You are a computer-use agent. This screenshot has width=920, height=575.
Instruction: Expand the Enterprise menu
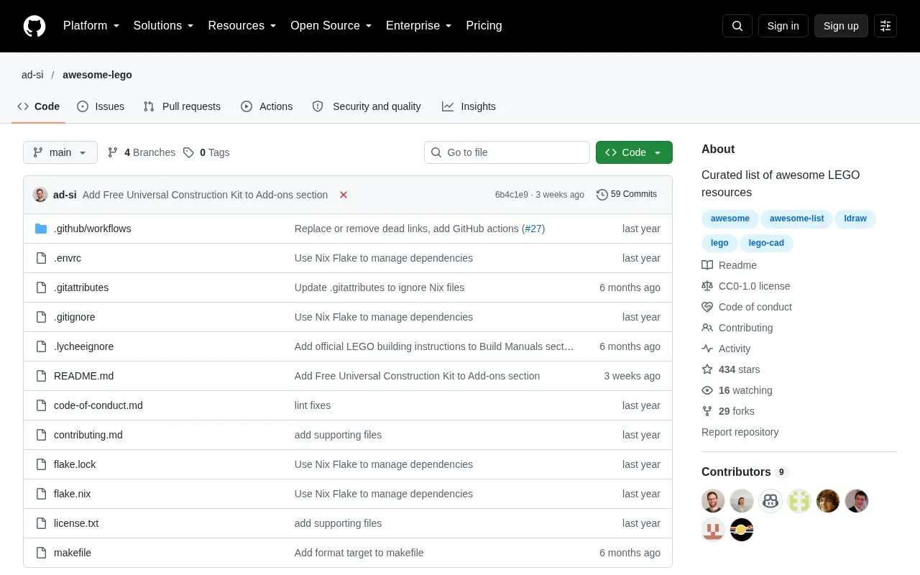[419, 26]
